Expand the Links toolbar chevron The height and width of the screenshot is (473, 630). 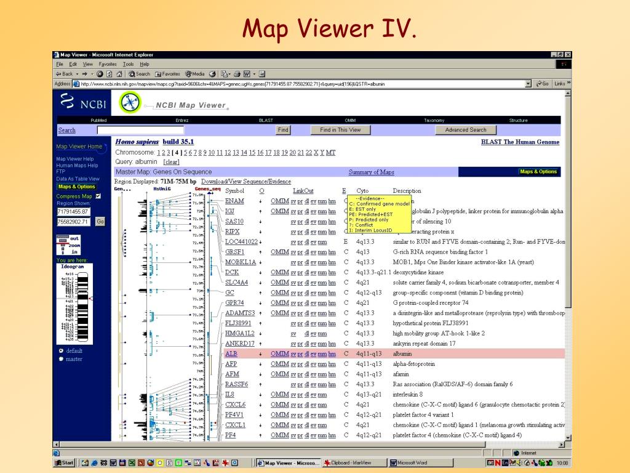(x=568, y=83)
